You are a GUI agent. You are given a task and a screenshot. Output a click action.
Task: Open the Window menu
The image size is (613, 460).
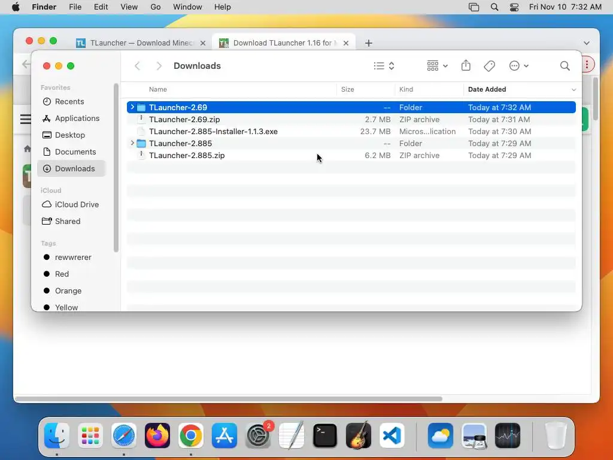187,7
